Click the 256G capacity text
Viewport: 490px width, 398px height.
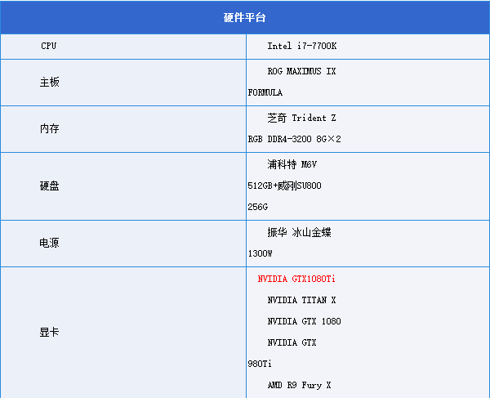point(258,207)
